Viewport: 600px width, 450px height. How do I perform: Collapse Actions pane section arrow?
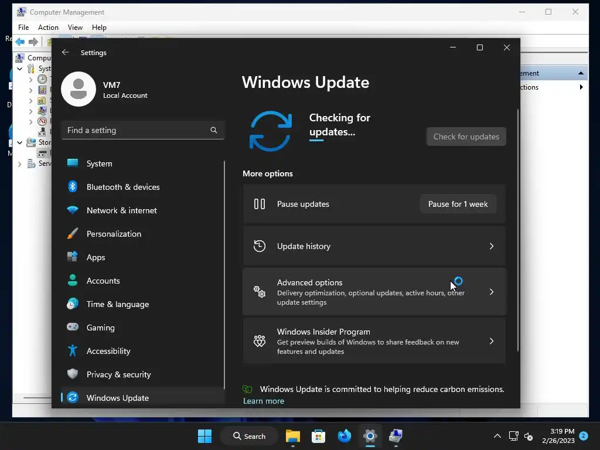[x=581, y=73]
